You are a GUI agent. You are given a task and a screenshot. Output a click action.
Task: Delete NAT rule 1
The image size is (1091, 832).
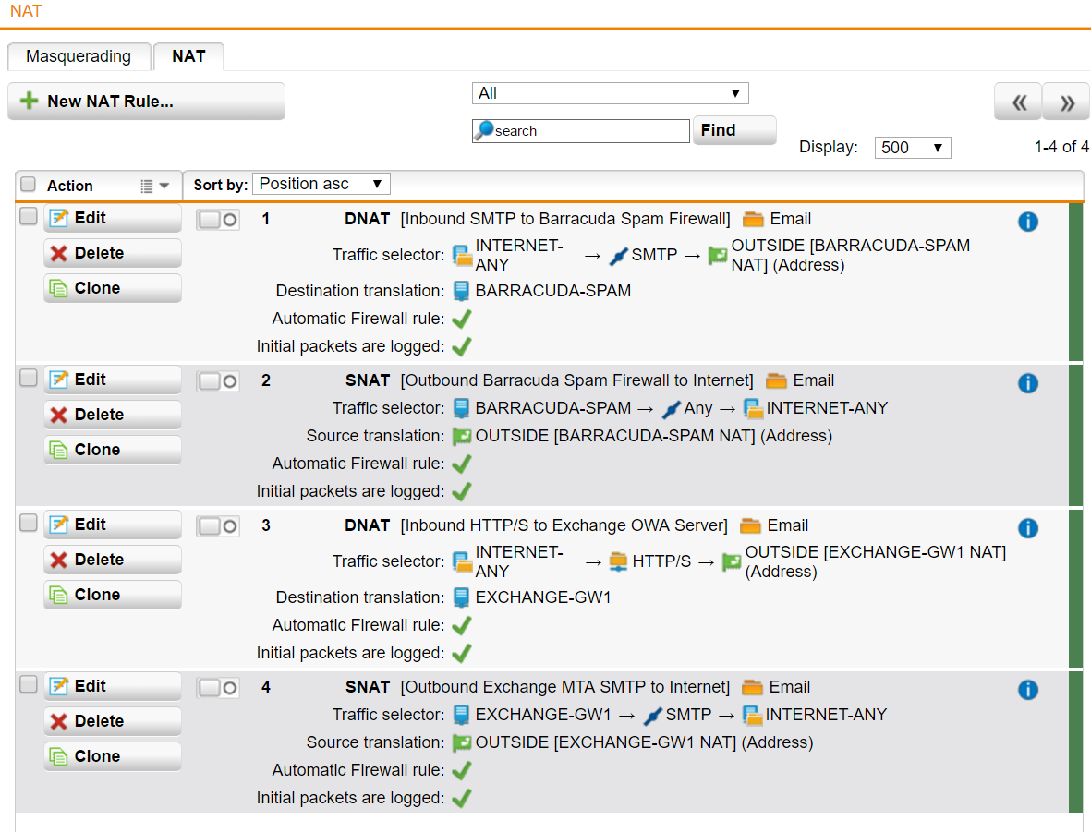coord(113,253)
